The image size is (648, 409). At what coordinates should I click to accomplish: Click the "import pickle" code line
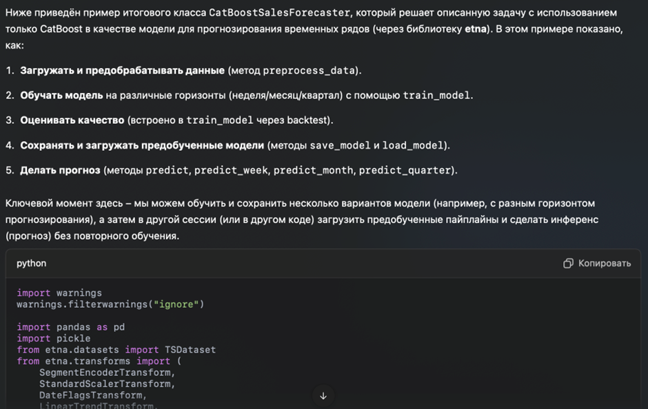[54, 338]
